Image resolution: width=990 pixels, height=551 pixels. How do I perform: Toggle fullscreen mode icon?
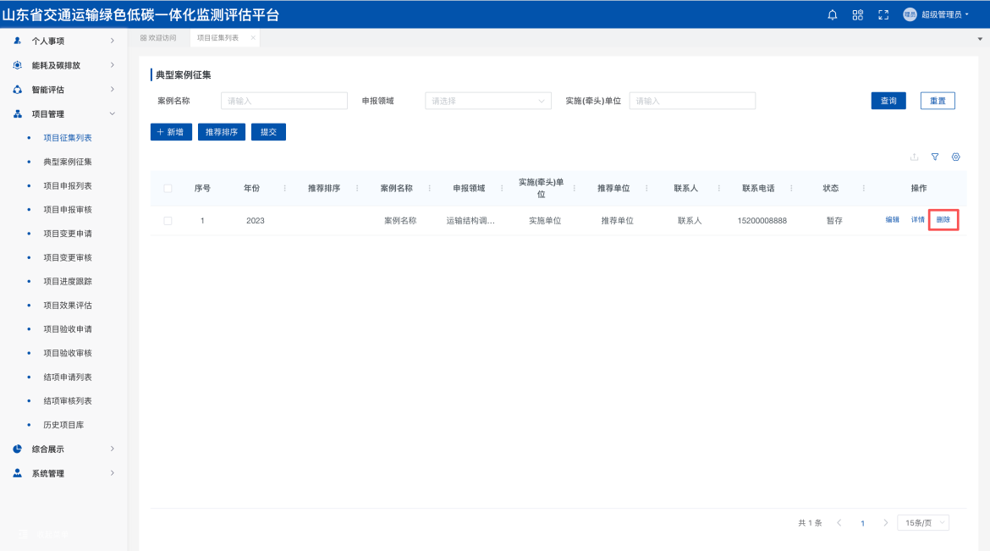pos(883,14)
